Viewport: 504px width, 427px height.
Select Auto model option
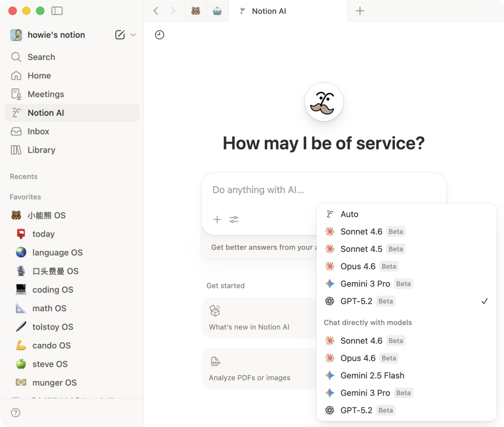point(406,214)
